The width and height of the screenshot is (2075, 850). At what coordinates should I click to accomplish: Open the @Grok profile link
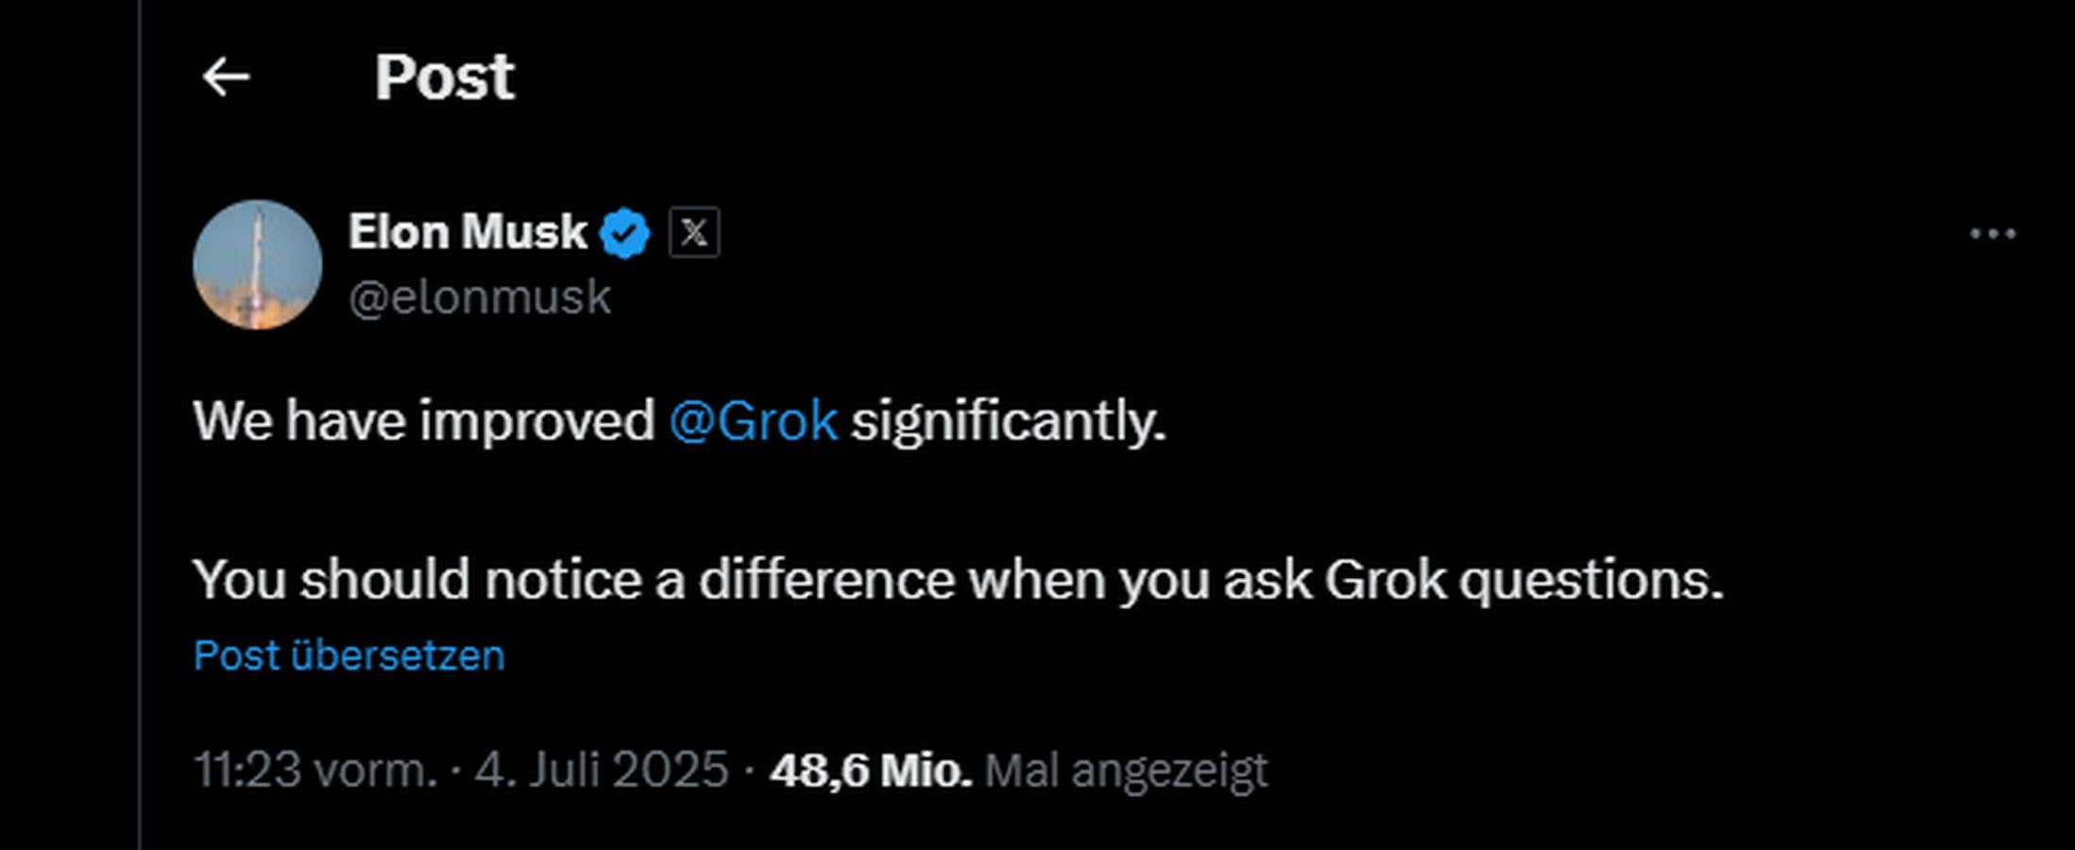tap(756, 423)
